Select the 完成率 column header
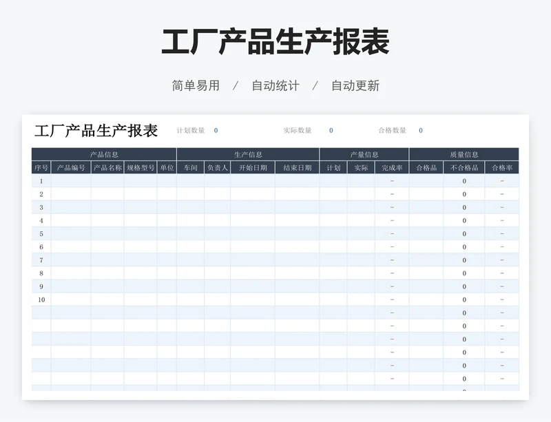The height and width of the screenshot is (422, 551). coord(392,167)
